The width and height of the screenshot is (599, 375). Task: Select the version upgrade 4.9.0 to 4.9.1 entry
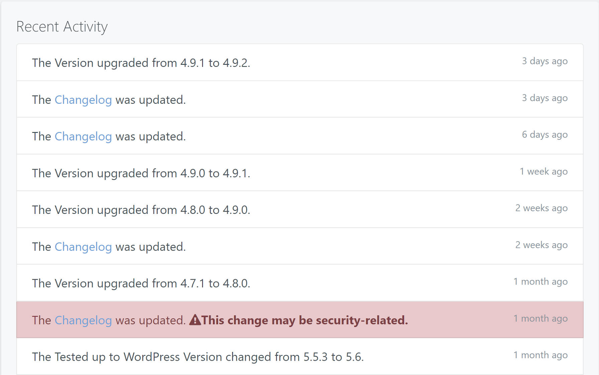pyautogui.click(x=142, y=173)
